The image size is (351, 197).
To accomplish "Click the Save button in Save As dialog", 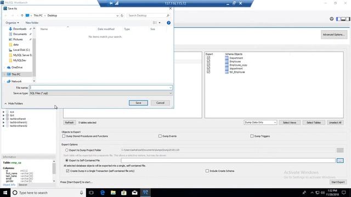I will pos(138,103).
